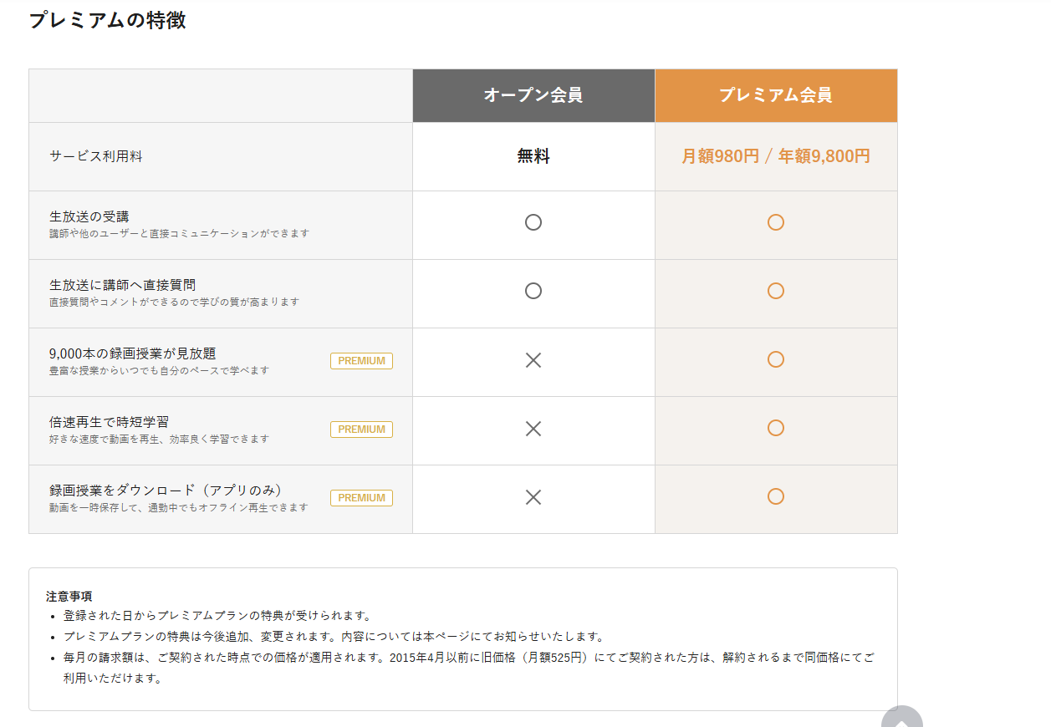Click the 月額980円 / 年額9,800円 price text

(x=776, y=156)
